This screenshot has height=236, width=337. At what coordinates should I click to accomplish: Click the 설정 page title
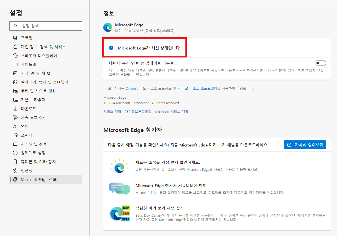pyautogui.click(x=16, y=13)
